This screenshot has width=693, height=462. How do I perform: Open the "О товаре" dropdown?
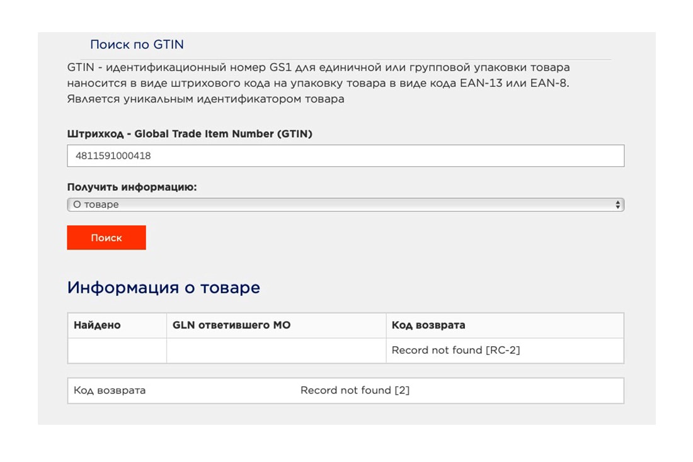(345, 205)
